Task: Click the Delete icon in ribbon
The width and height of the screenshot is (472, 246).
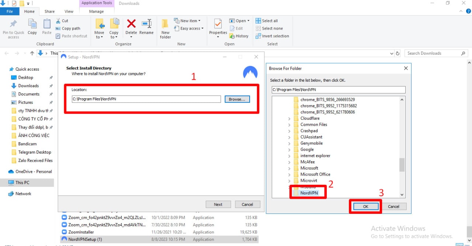Action: (131, 25)
